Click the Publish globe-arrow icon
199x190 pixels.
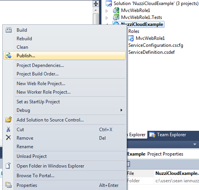tap(8, 56)
